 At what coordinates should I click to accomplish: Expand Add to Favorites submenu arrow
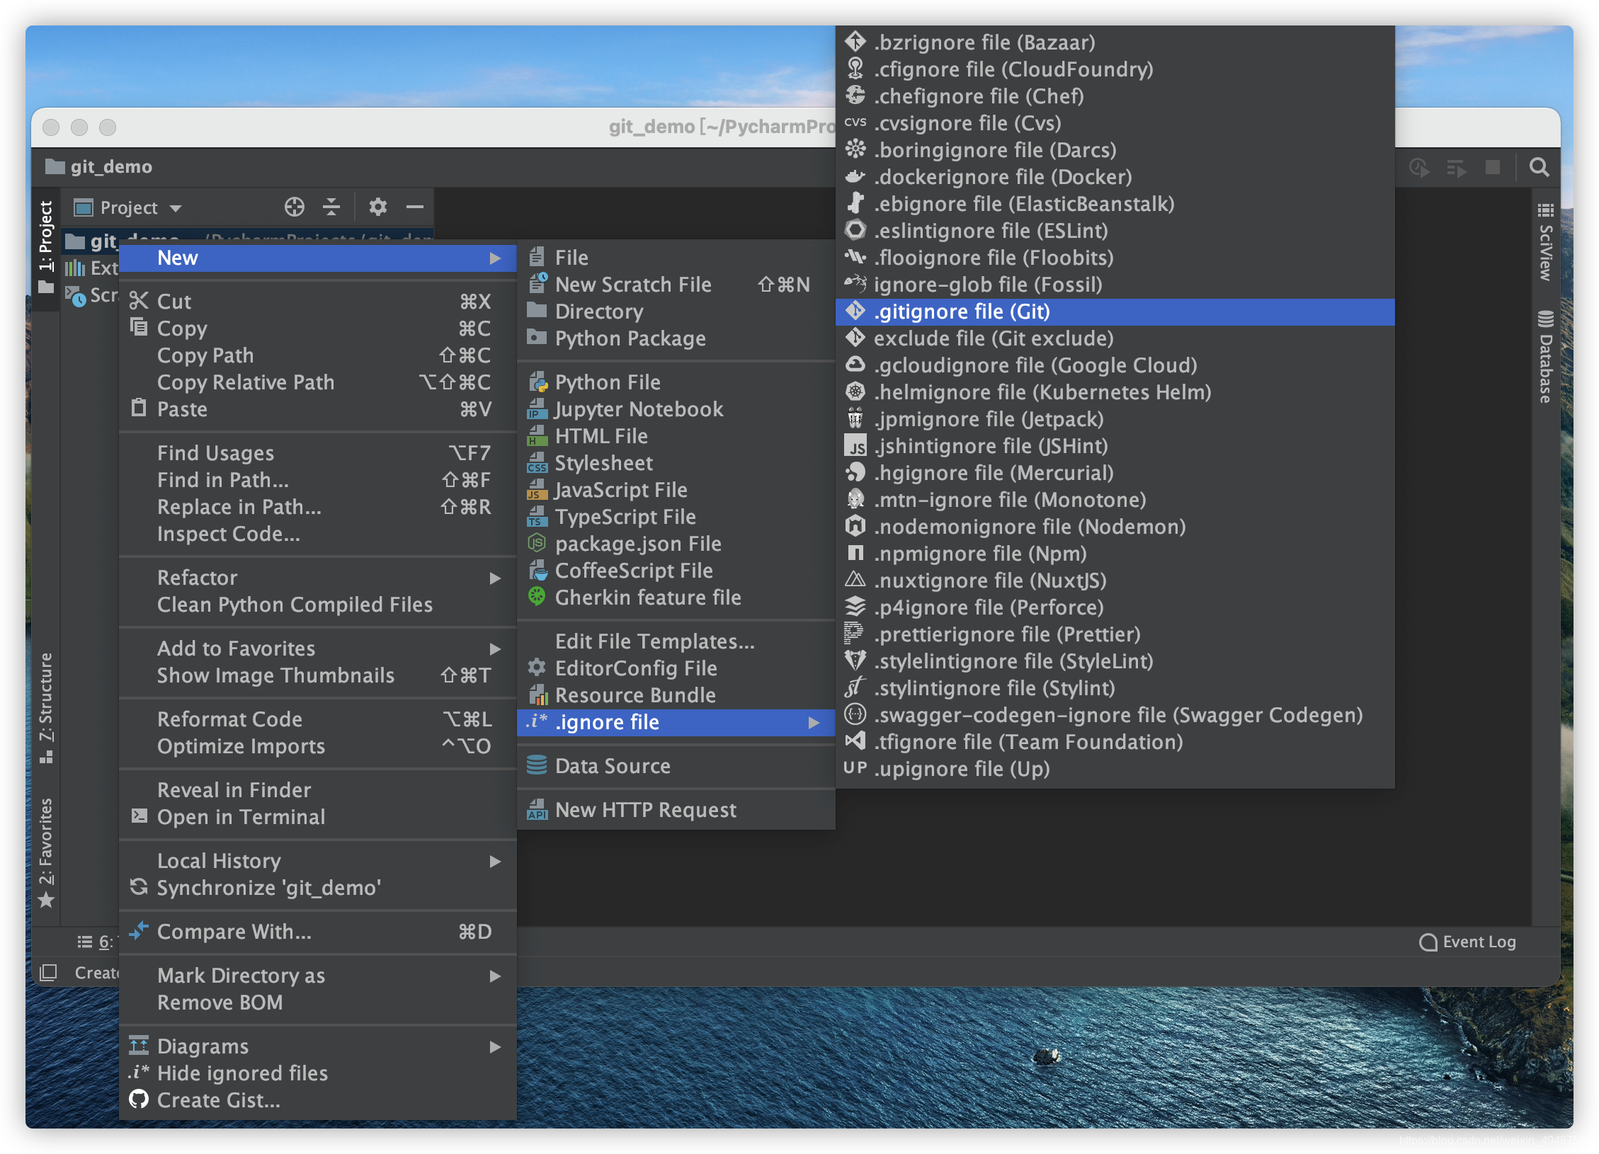click(496, 649)
